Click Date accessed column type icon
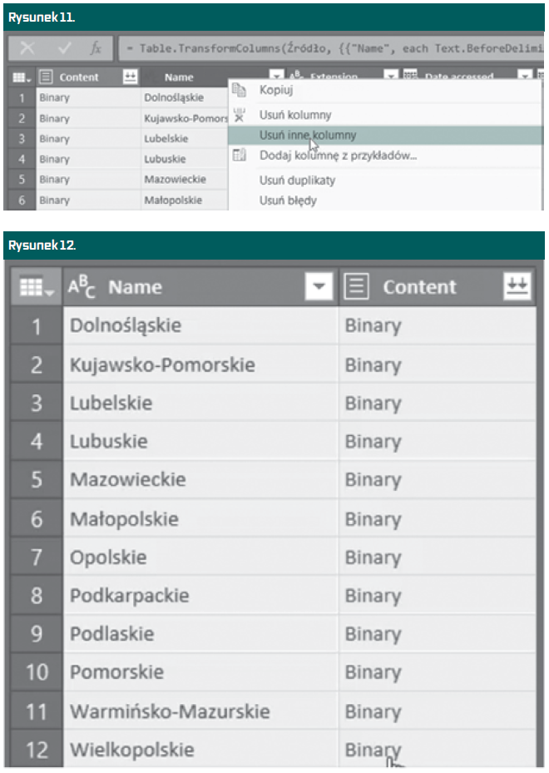Viewport: 549px width, 773px height. click(410, 75)
